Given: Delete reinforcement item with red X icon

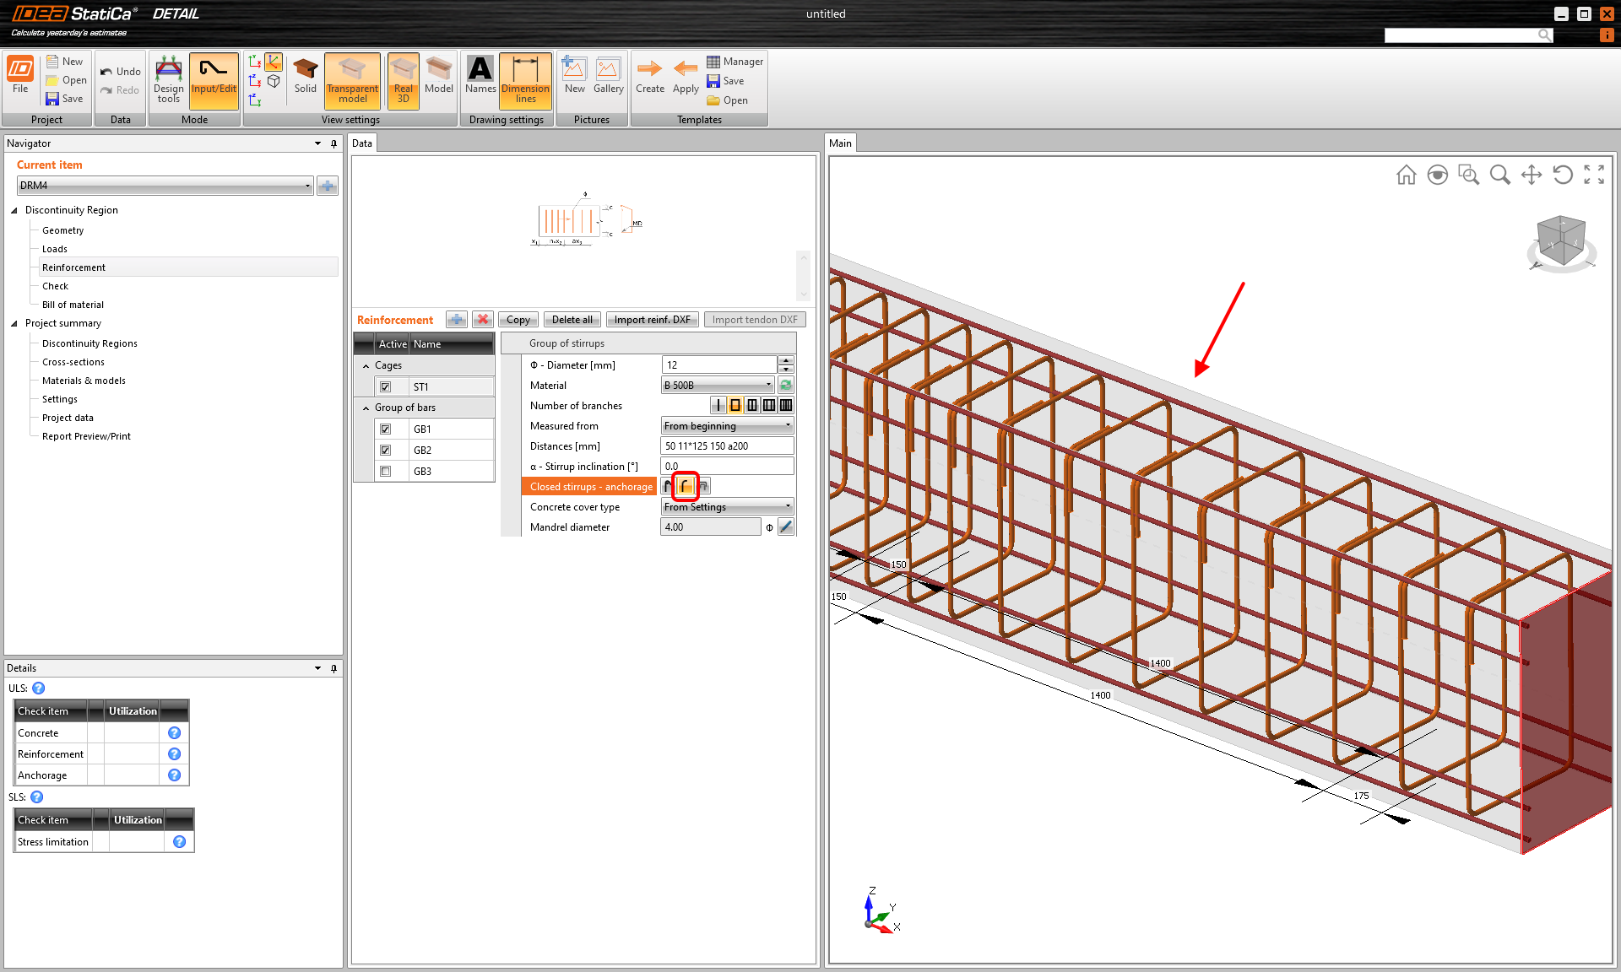Looking at the screenshot, I should (482, 320).
